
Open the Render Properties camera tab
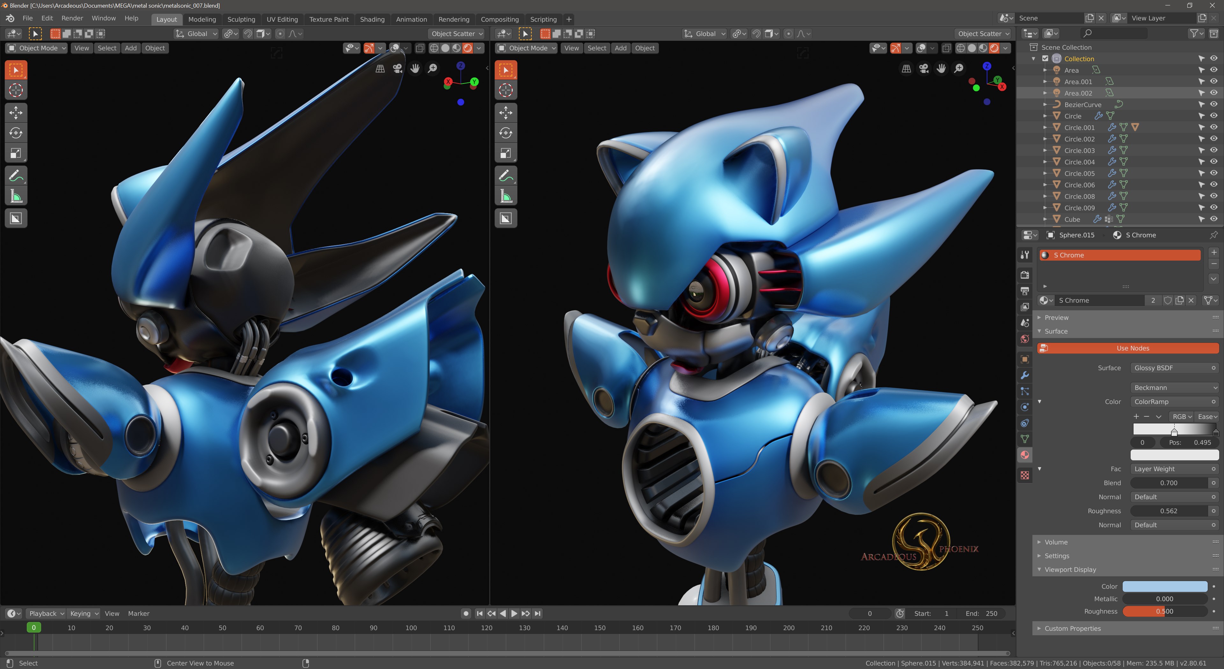[x=1025, y=275]
